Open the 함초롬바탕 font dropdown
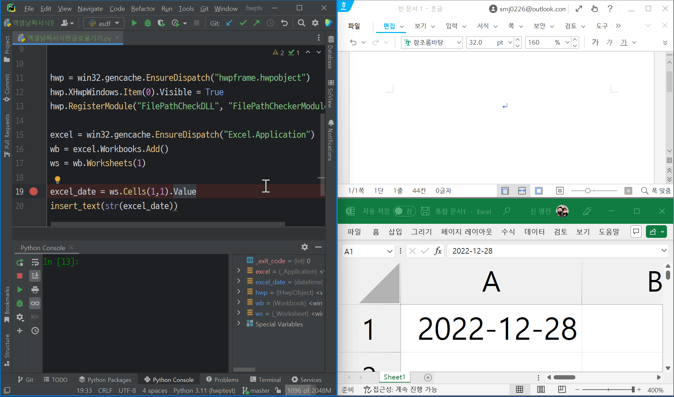Viewport: 674px width, 397px height. pos(458,43)
